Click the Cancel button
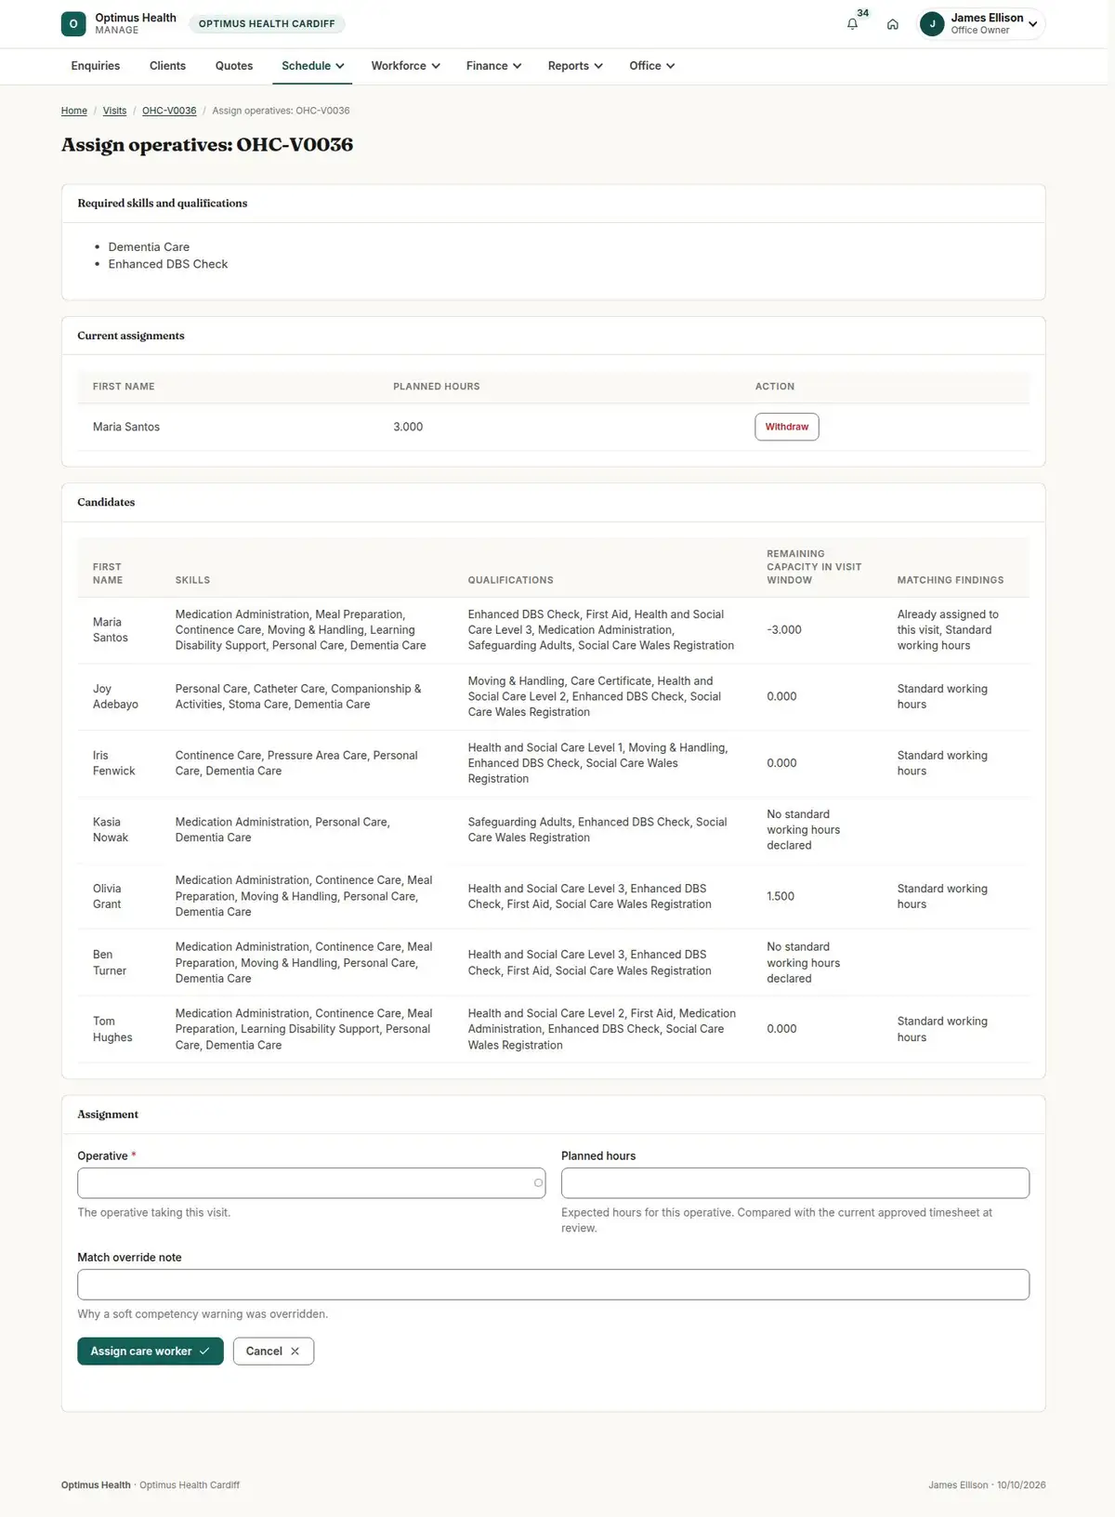1115x1517 pixels. click(x=273, y=1352)
